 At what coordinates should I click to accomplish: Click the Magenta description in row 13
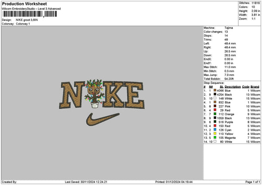coord(230,138)
